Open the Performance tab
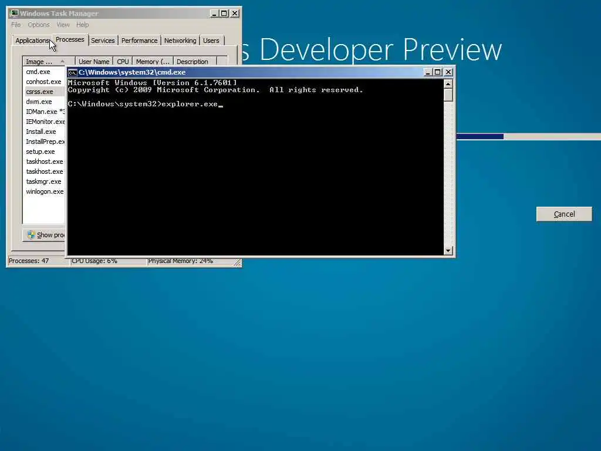This screenshot has width=601, height=451. coord(139,41)
